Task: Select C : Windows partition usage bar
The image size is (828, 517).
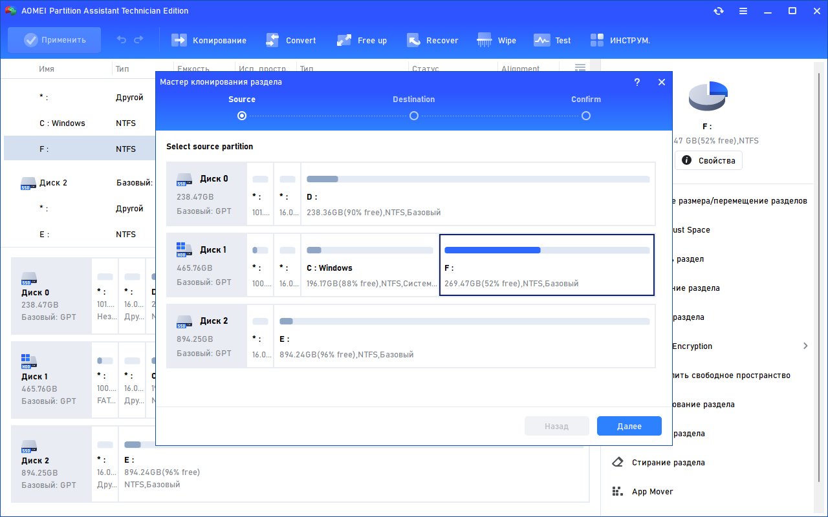Action: 369,250
